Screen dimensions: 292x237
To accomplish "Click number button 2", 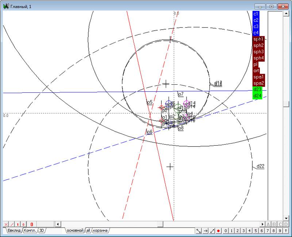I will [x=238, y=231].
